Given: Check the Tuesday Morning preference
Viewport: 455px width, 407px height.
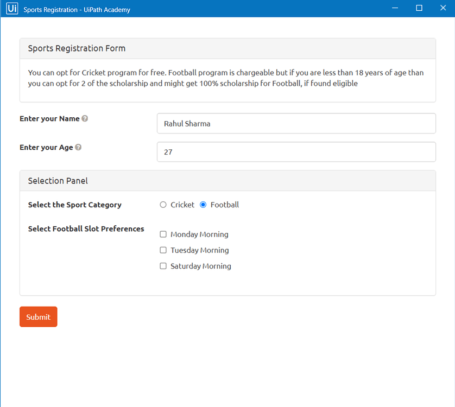Looking at the screenshot, I should point(163,250).
